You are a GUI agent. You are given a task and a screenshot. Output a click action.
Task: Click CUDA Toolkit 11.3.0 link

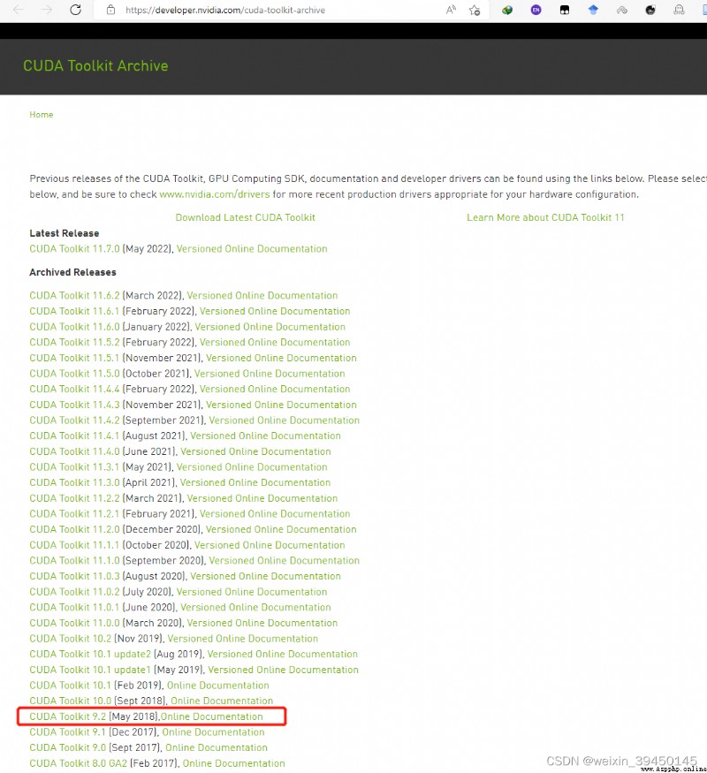coord(74,482)
